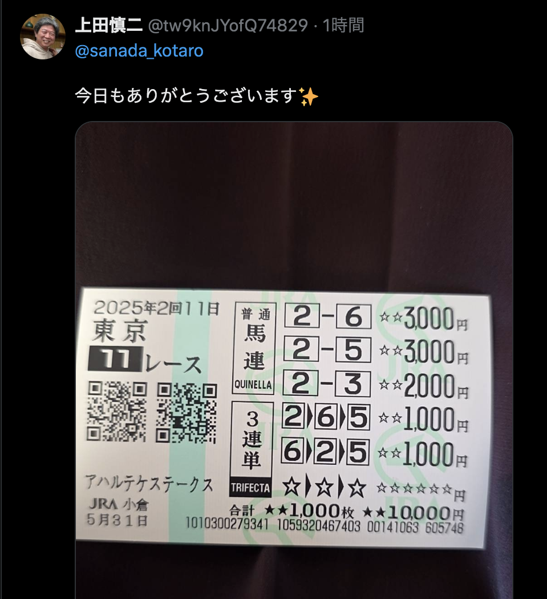Click the 3連単 TRIFECTA label box
Image resolution: width=547 pixels, height=599 pixels.
point(251,449)
